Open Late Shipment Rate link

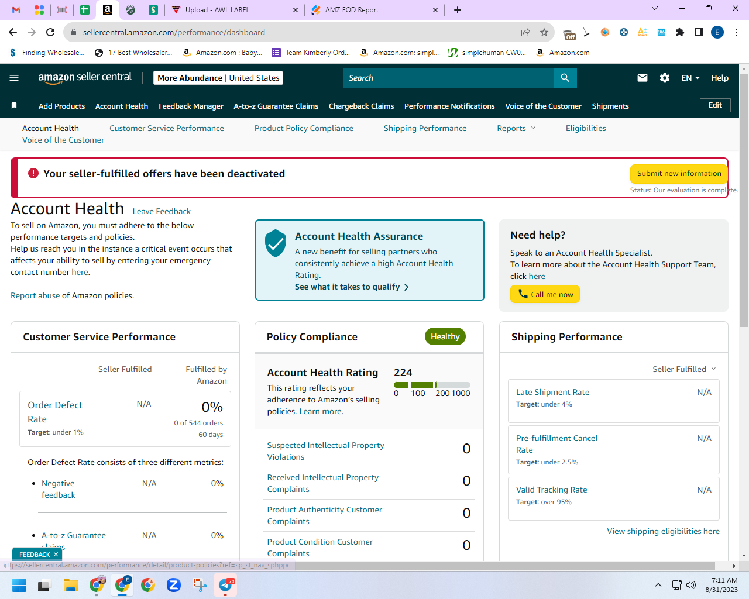552,392
